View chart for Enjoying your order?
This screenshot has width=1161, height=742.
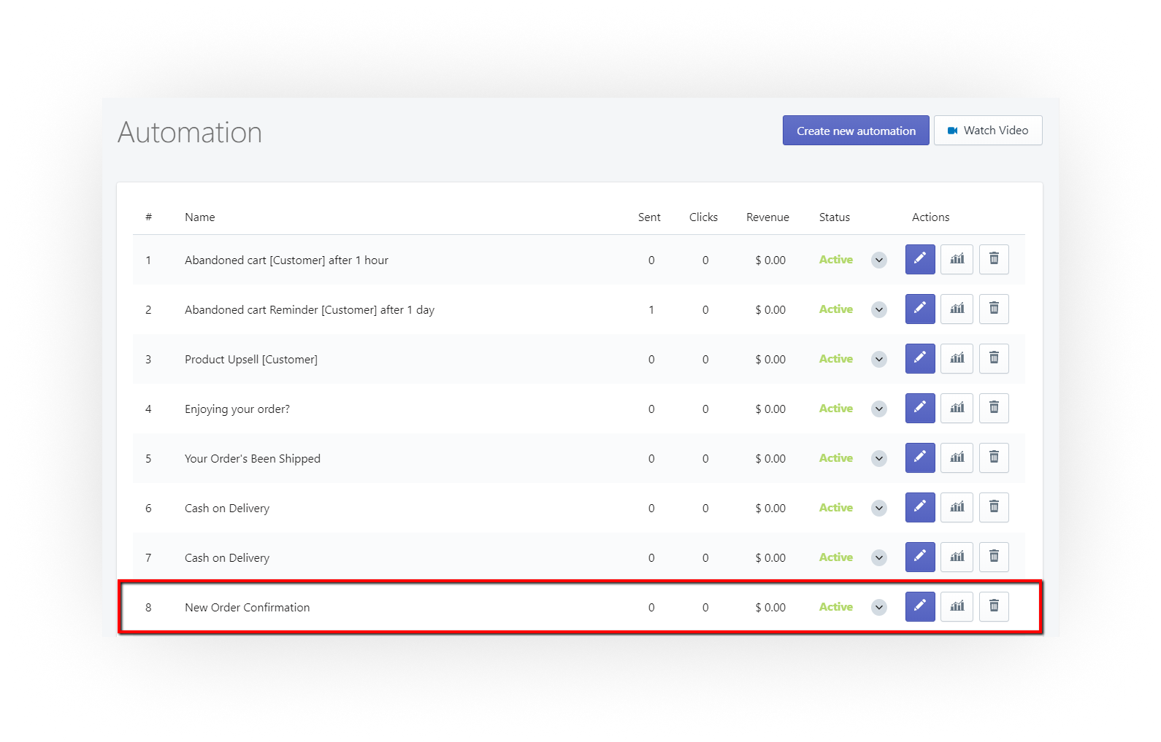[957, 408]
